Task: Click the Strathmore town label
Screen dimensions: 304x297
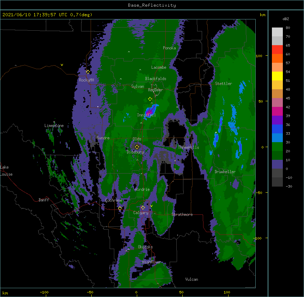Action: point(182,214)
